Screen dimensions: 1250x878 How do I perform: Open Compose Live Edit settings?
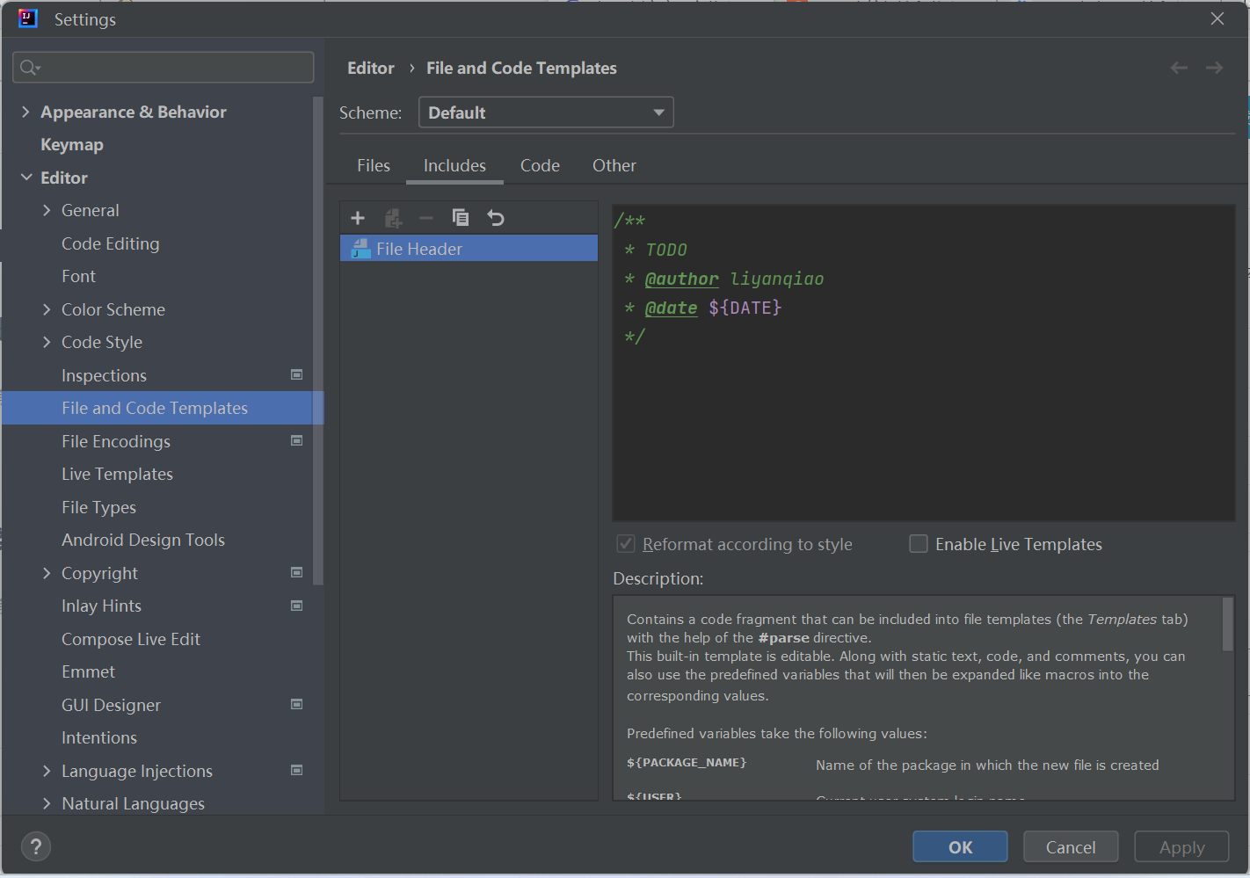pos(131,639)
